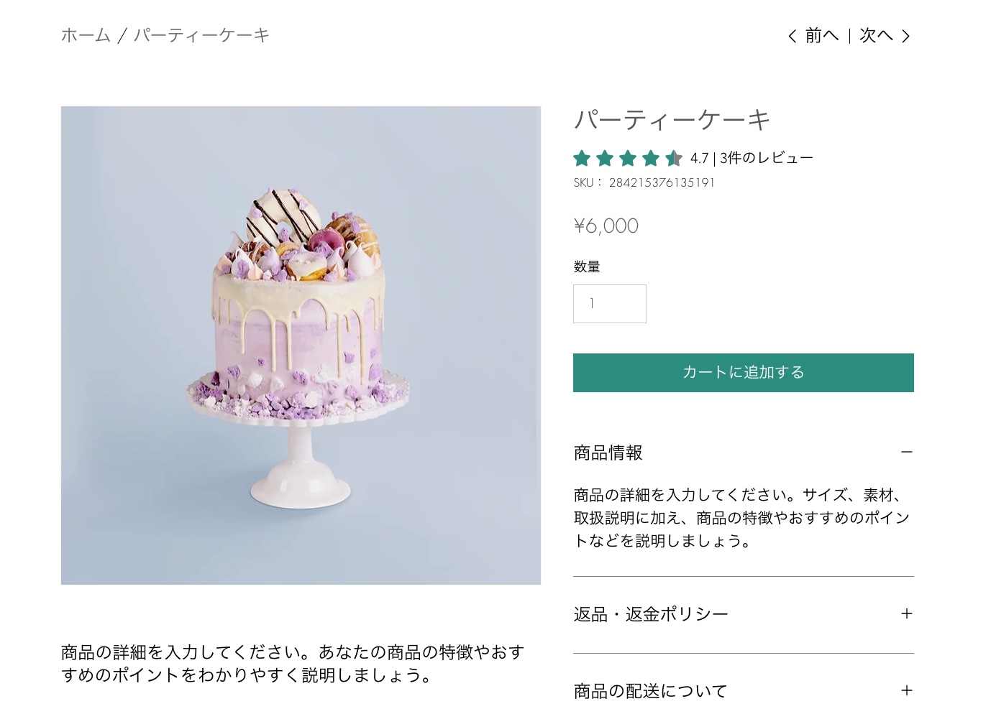
Task: Click the fourth filled star icon
Action: 651,158
